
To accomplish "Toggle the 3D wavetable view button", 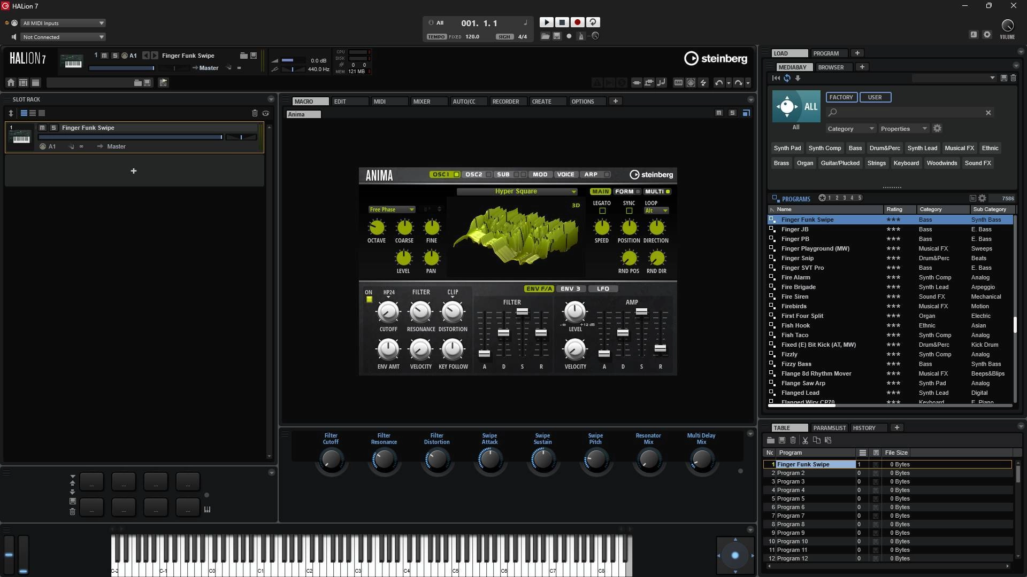I will [576, 205].
